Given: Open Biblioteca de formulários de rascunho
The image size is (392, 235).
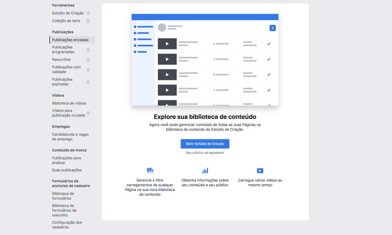Looking at the screenshot, I should coord(64,210).
